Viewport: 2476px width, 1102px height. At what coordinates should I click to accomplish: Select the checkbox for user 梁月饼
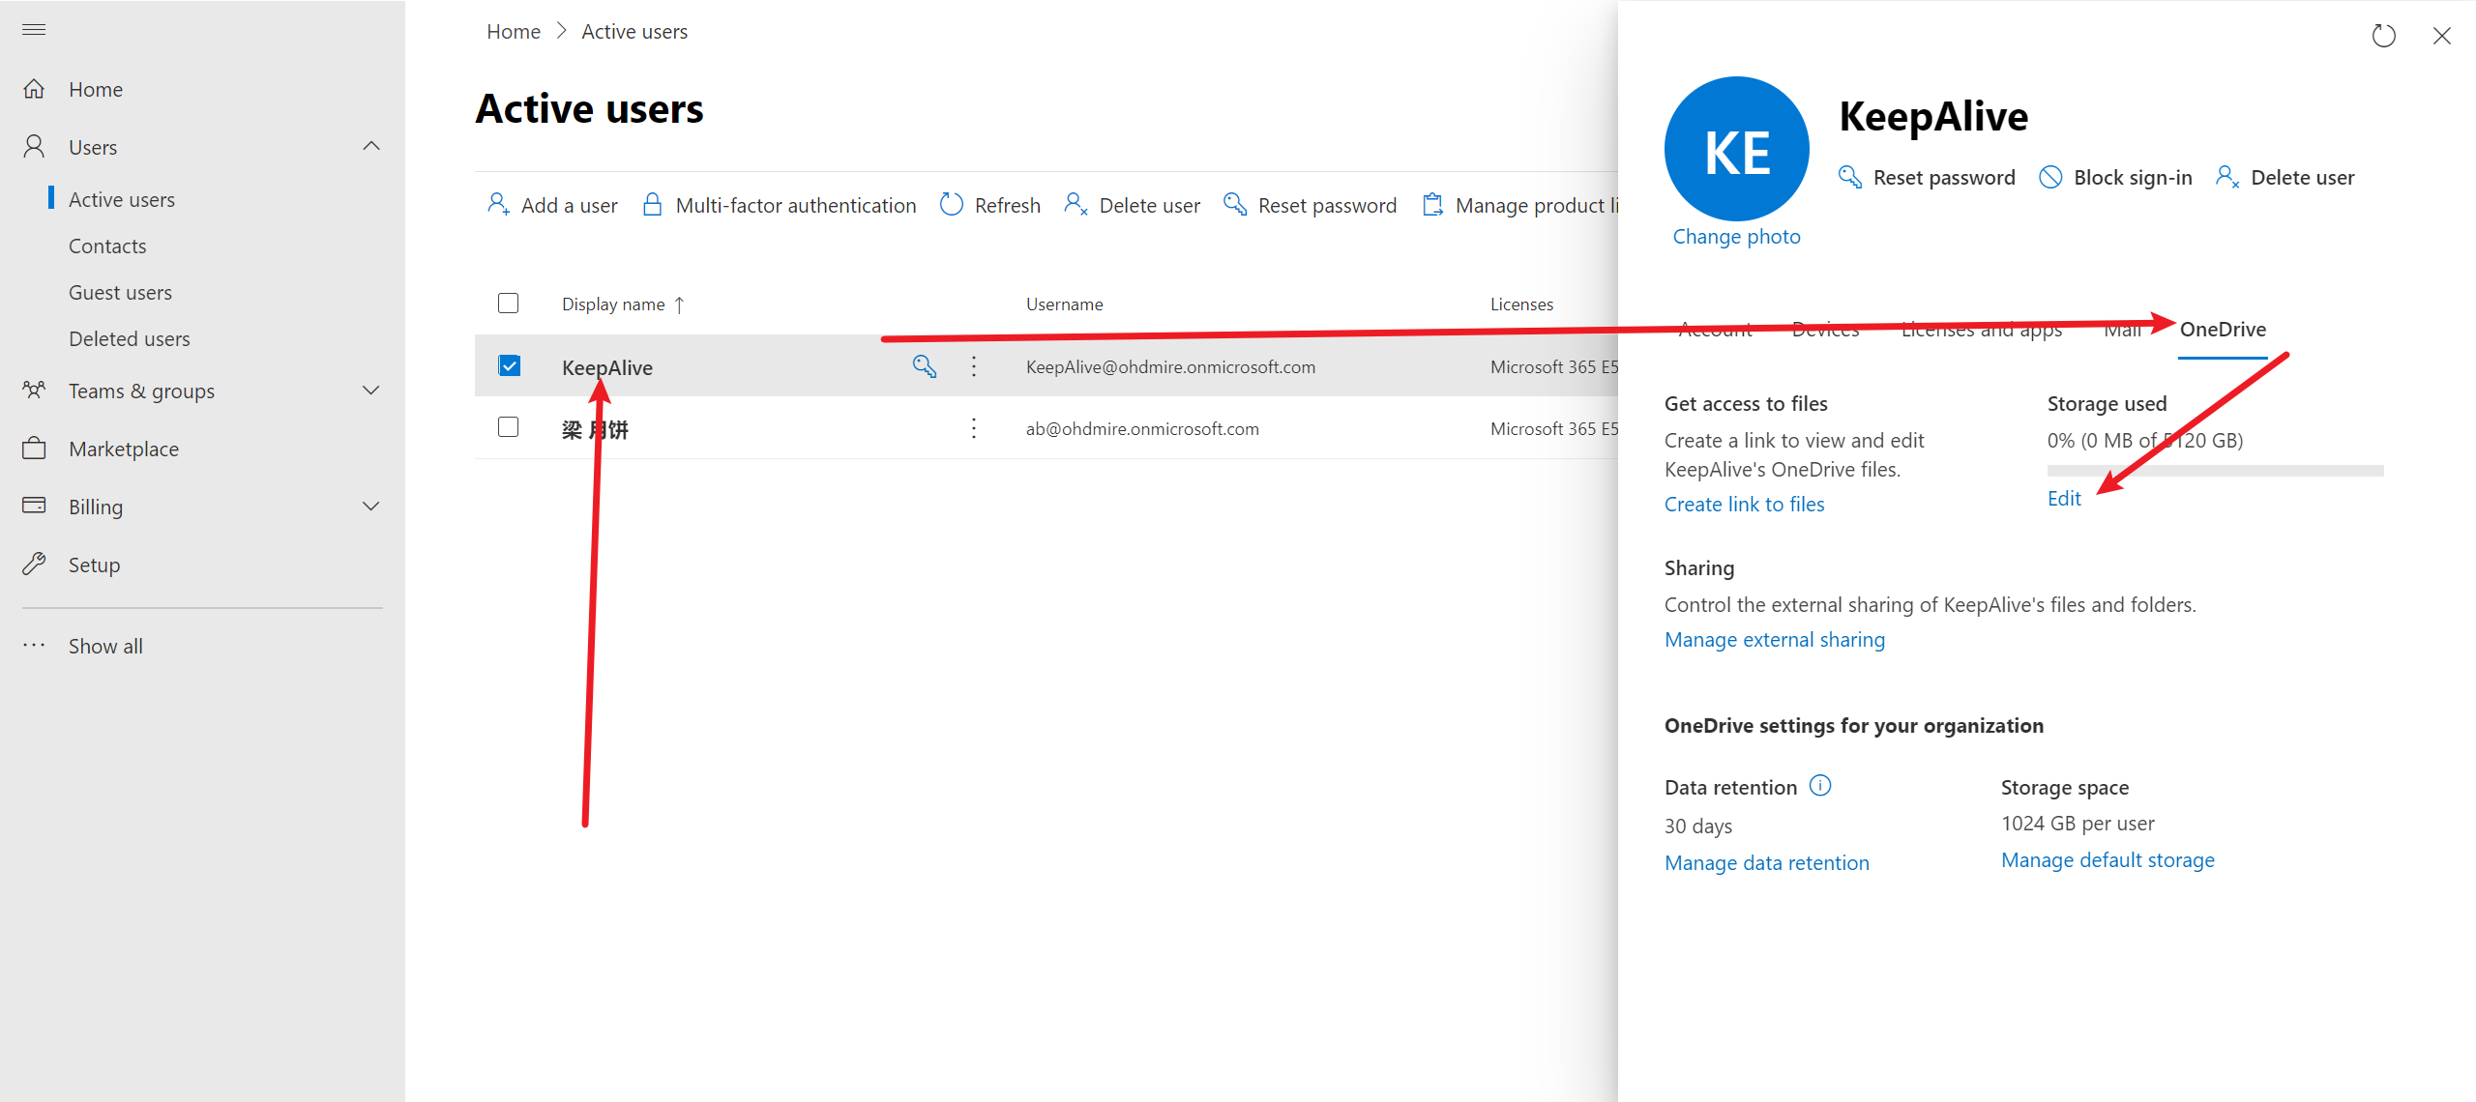coord(508,427)
